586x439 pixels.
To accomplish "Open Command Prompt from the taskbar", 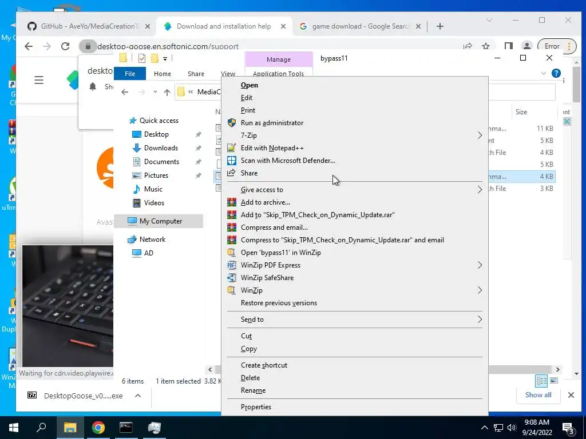I will coord(126,428).
